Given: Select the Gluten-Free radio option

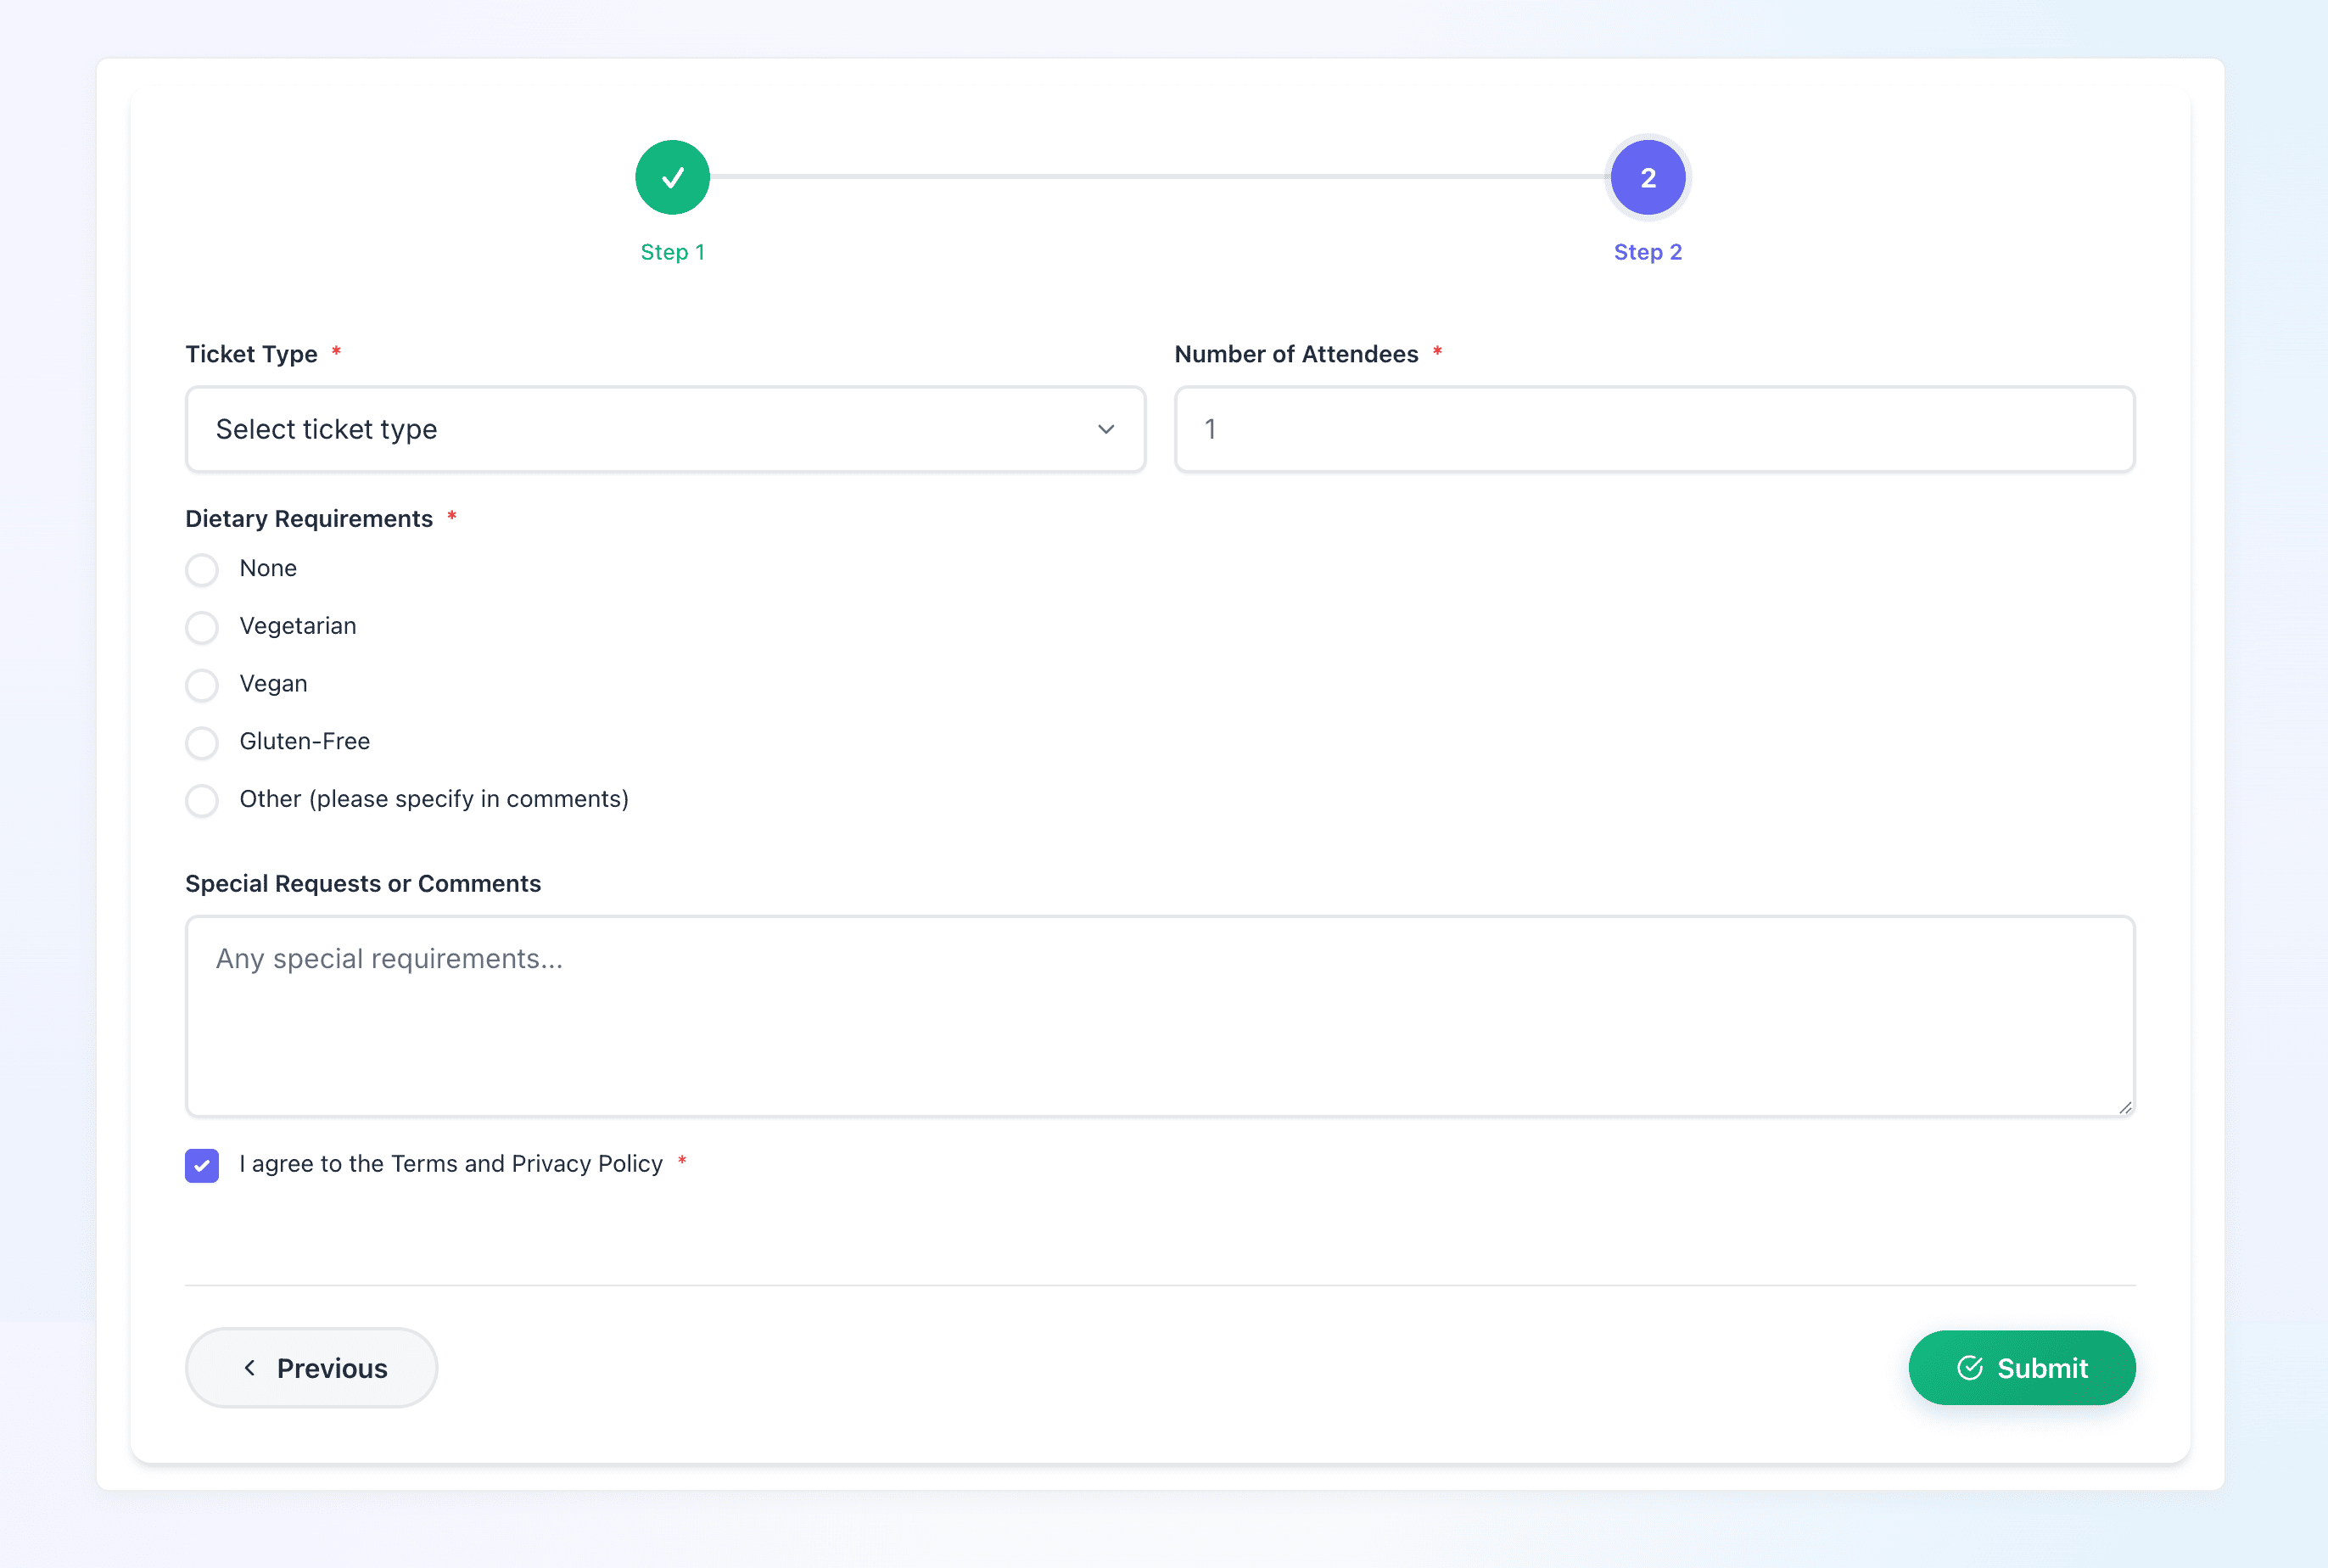Looking at the screenshot, I should pos(202,742).
